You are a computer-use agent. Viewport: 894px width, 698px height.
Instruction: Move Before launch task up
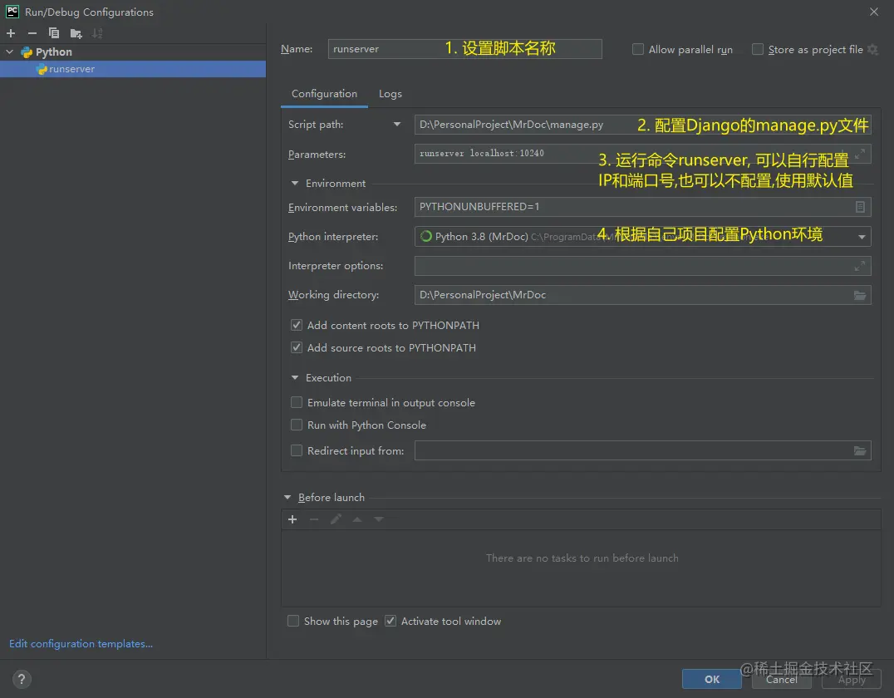pyautogui.click(x=357, y=519)
